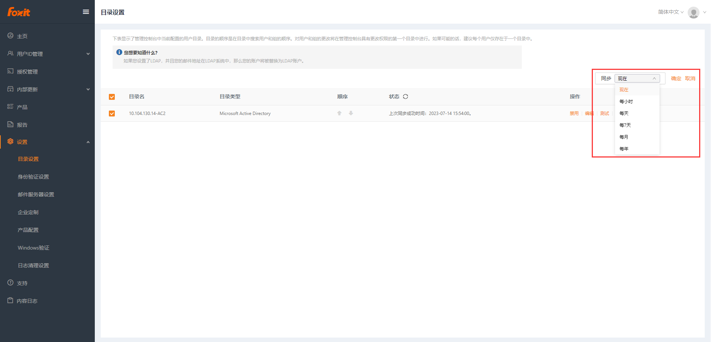Click the 顺序 column header
This screenshot has width=711, height=342.
coord(342,96)
